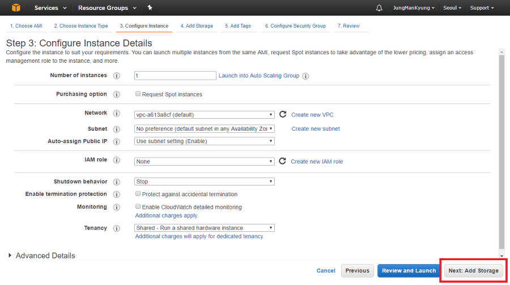
Task: Enable CloudWatch detailed monitoring checkbox
Action: click(138, 207)
